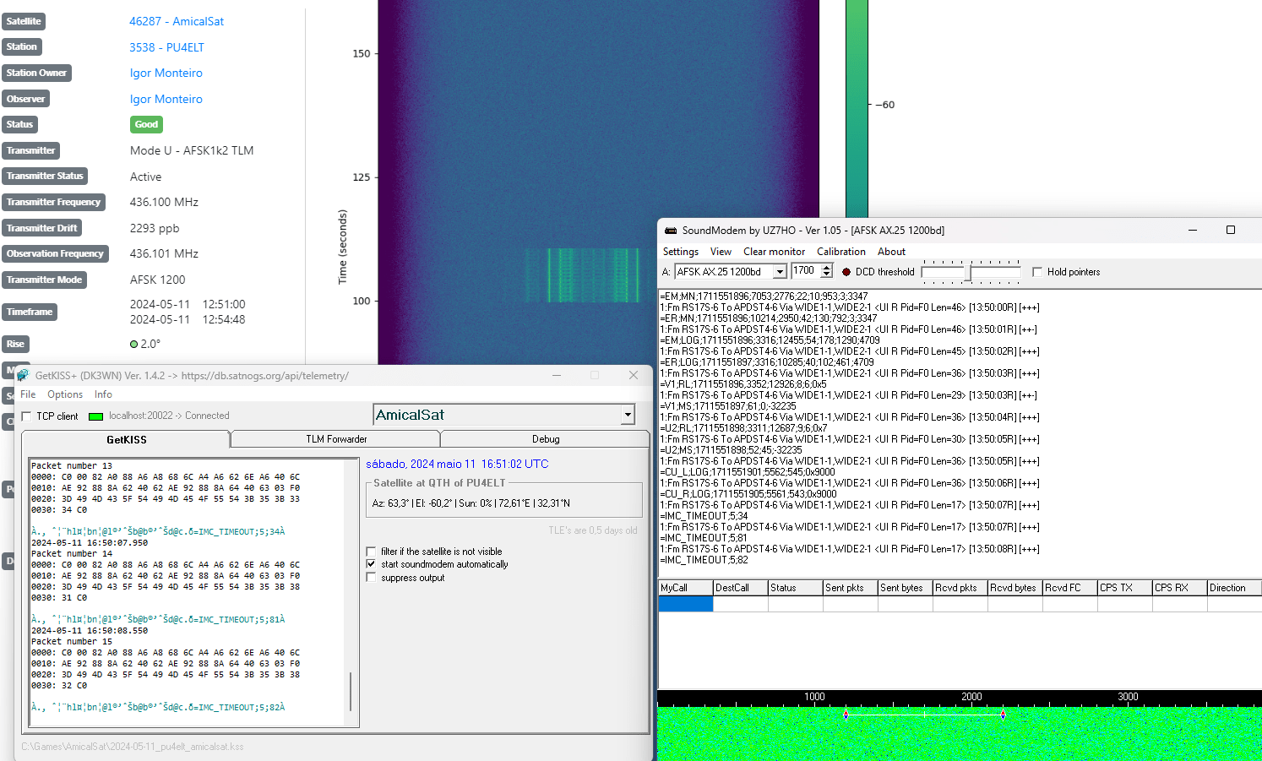The width and height of the screenshot is (1262, 761).
Task: Expand the AFSK AX.25 1200bd modem dropdown
Action: coord(780,272)
